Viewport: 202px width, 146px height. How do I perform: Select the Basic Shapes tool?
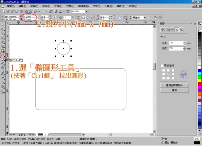pyautogui.click(x=2, y=64)
